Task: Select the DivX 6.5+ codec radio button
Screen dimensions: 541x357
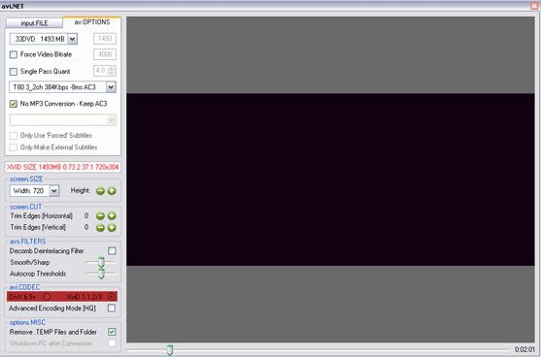Action: [x=47, y=297]
